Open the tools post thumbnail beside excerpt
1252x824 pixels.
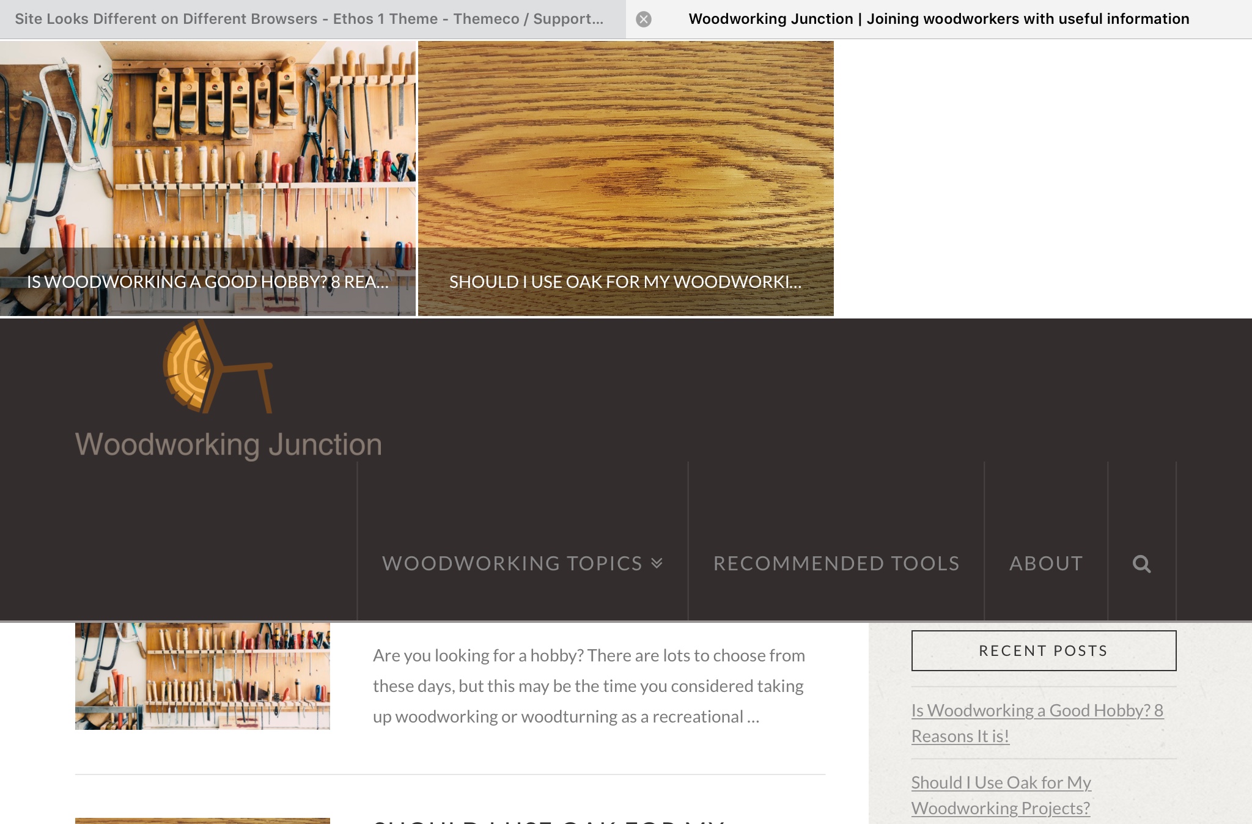click(x=202, y=675)
